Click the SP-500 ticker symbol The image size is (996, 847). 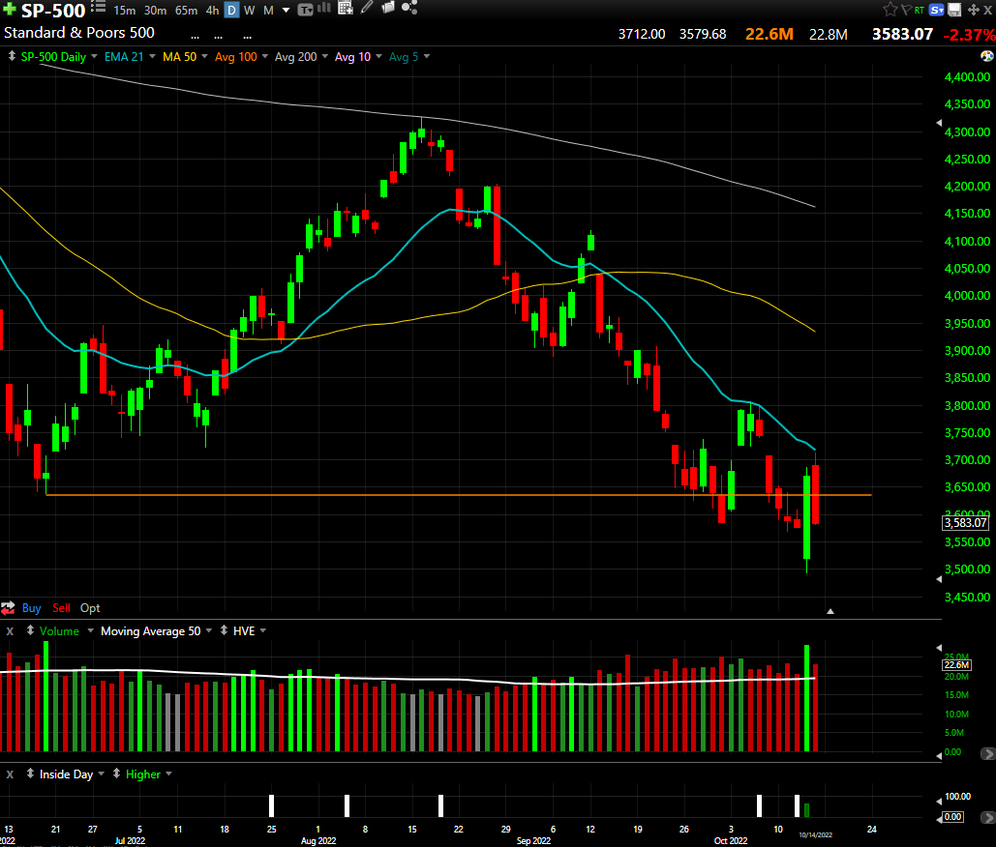53,10
